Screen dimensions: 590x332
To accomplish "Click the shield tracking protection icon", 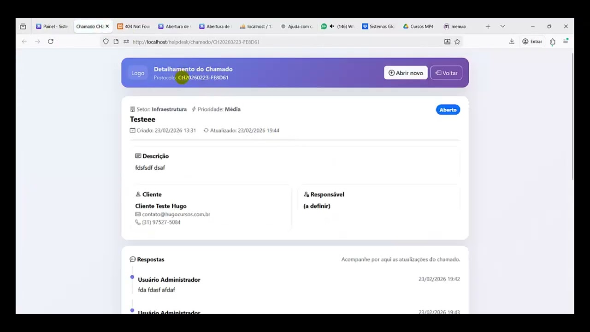I will coord(106,41).
